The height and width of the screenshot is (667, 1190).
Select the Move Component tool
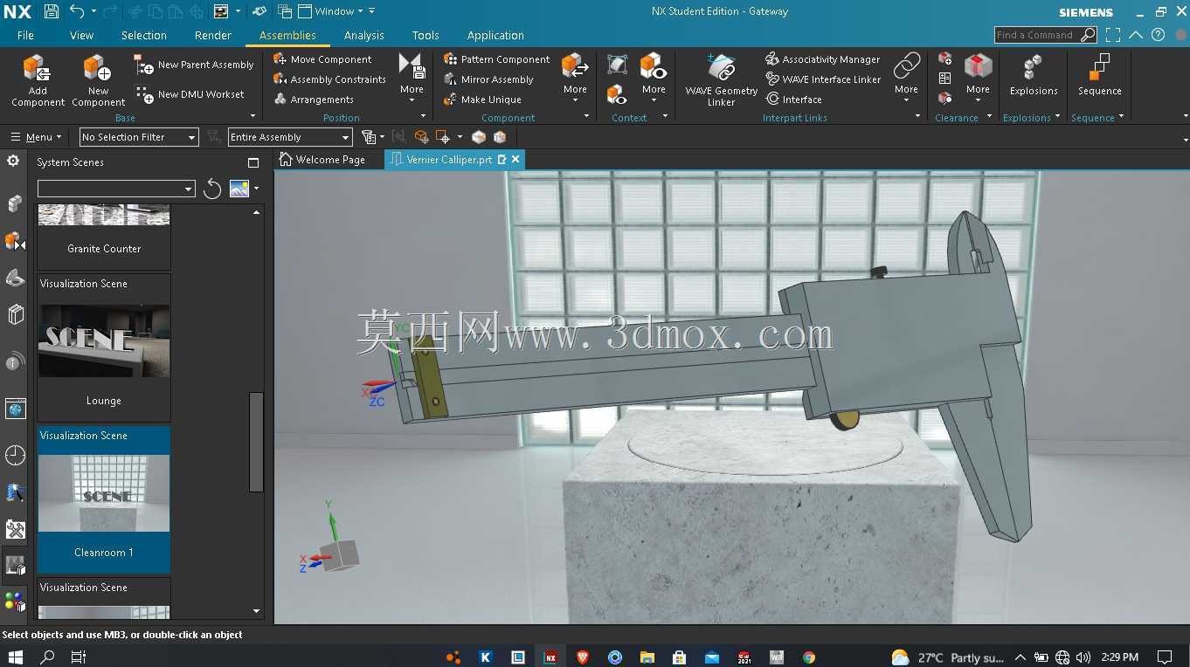point(322,59)
